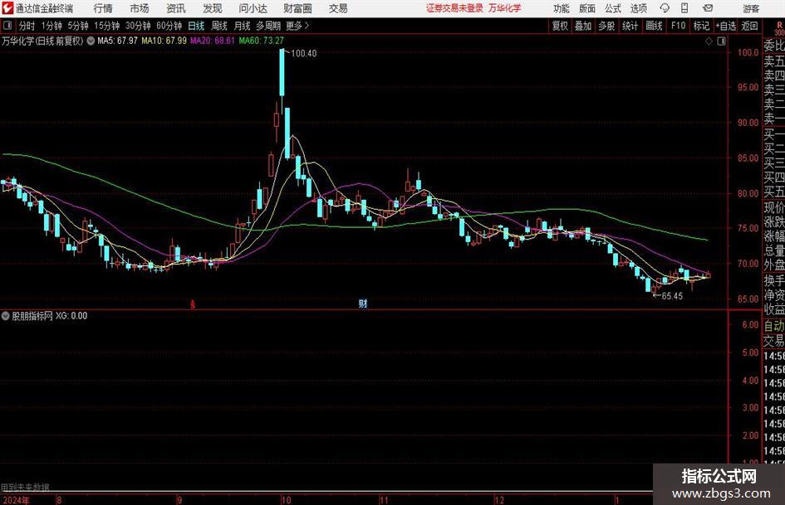Open the 公式 menu
The height and width of the screenshot is (505, 785).
pyautogui.click(x=612, y=8)
